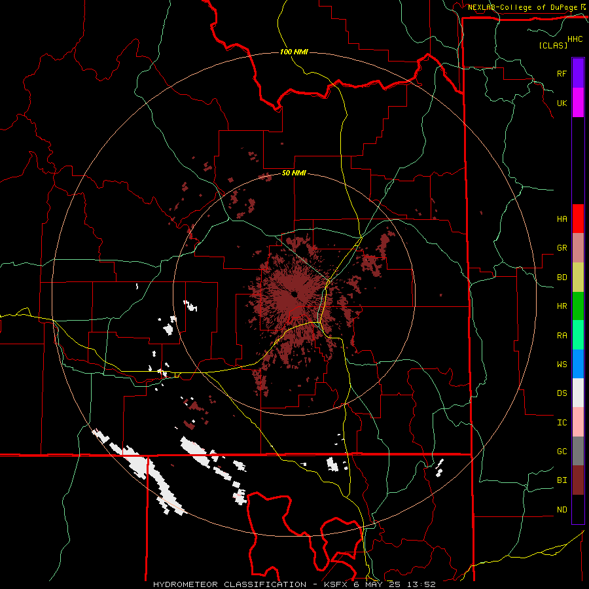
Task: Click the RF purple legend swatch
Action: 578,73
